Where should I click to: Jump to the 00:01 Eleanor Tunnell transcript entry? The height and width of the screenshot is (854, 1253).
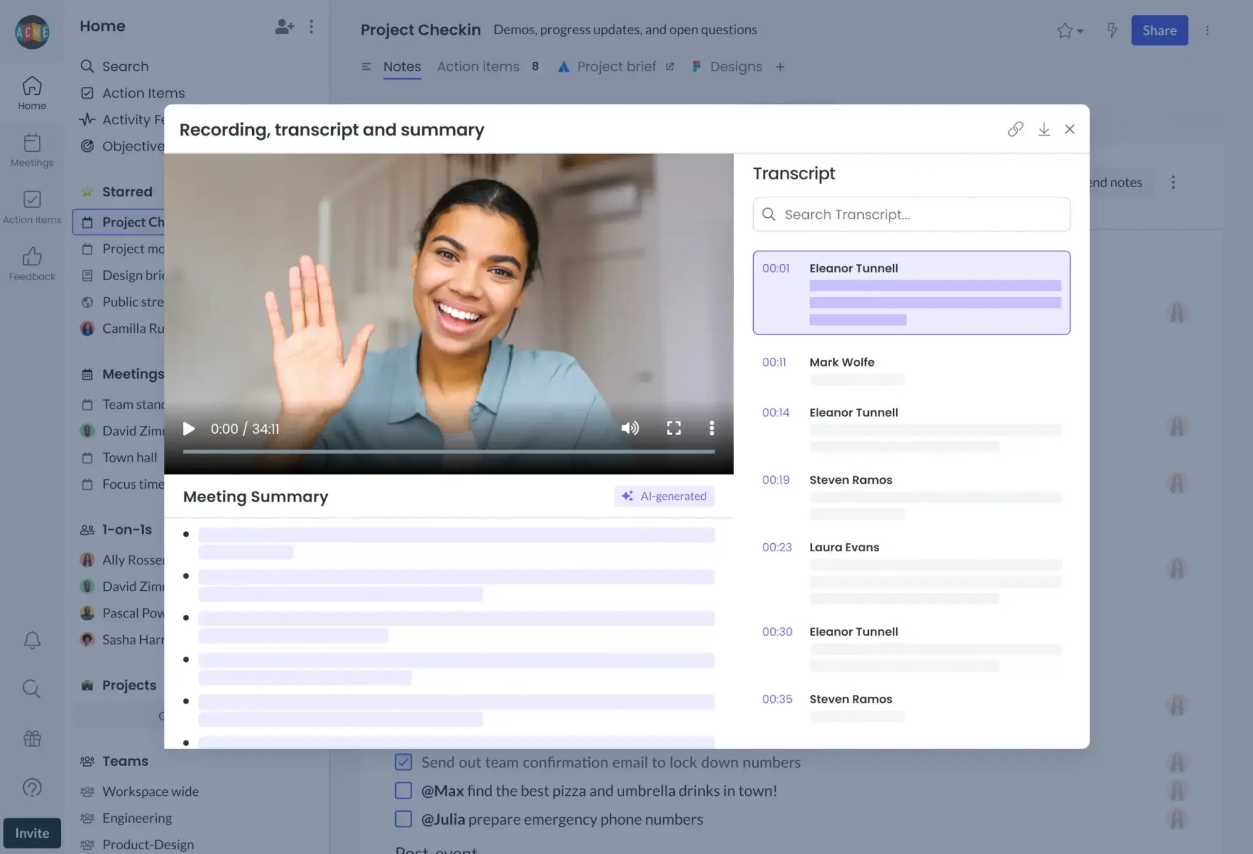point(912,292)
